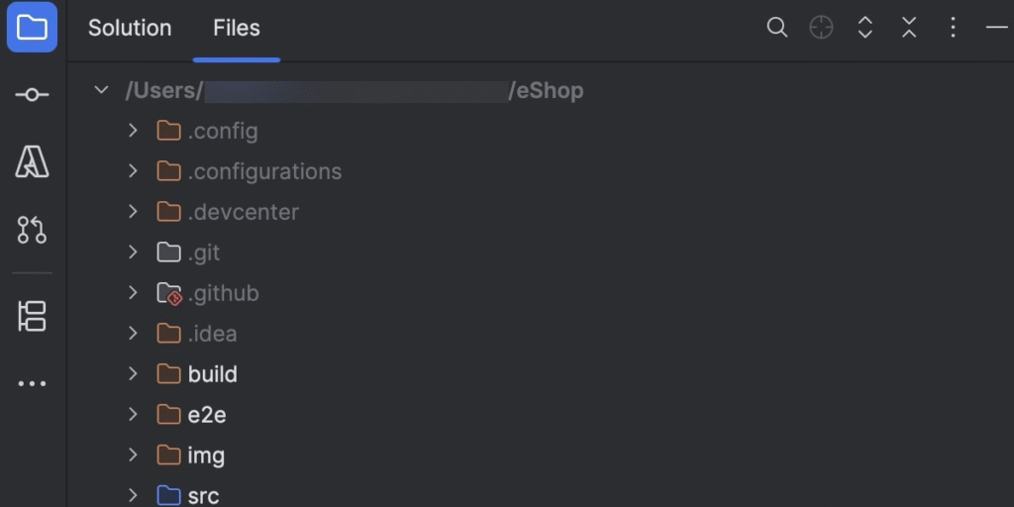Select the e2e folder
The image size is (1014, 507).
click(206, 415)
